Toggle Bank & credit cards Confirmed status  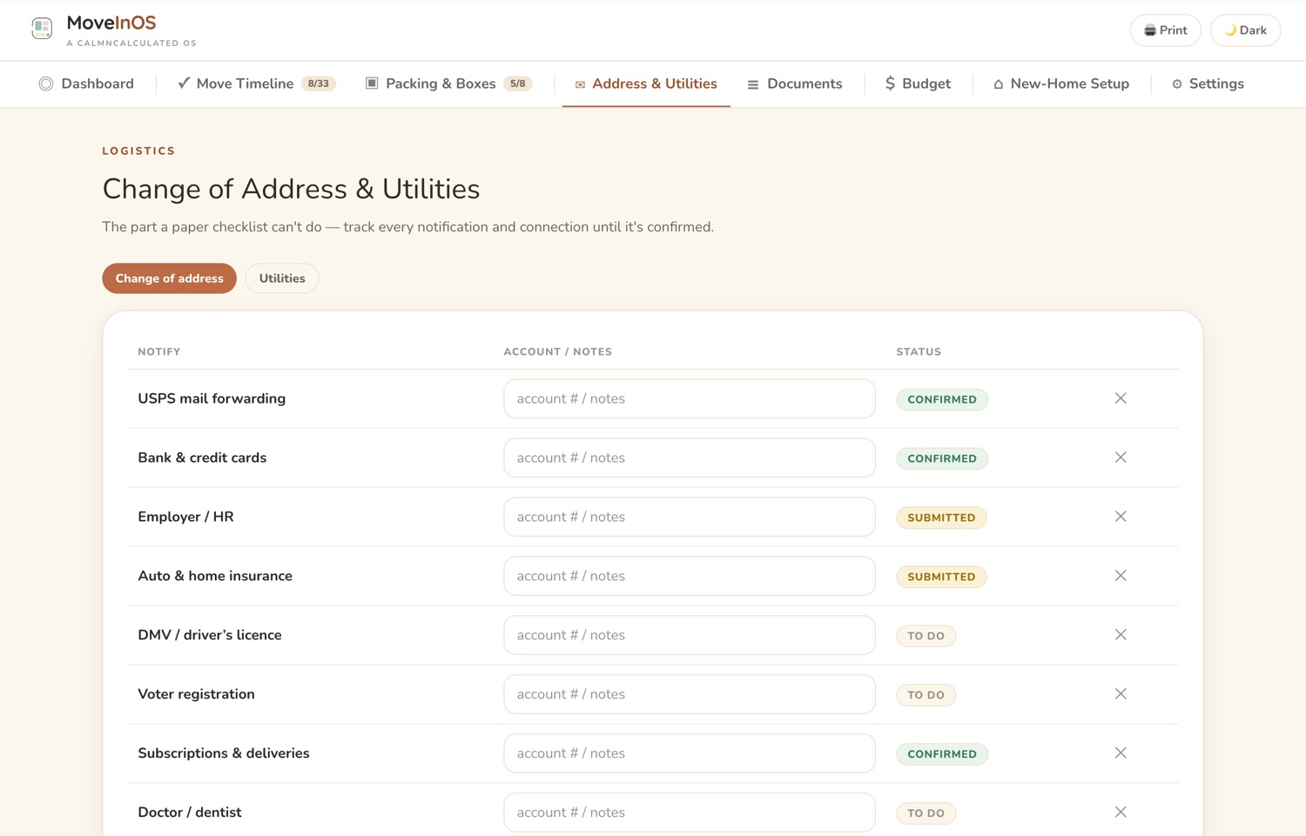pyautogui.click(x=942, y=458)
